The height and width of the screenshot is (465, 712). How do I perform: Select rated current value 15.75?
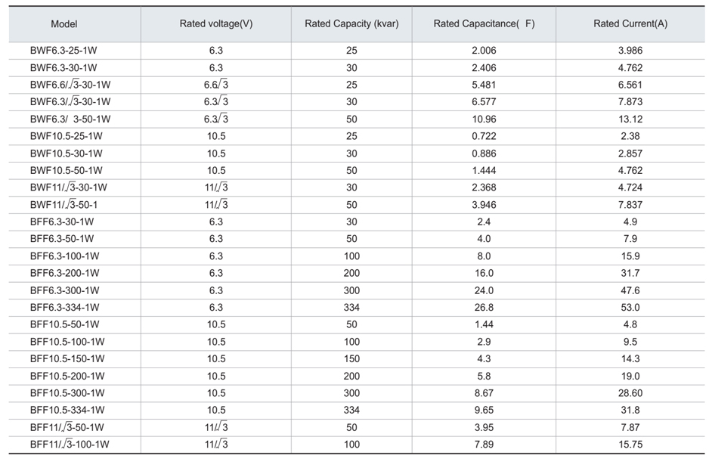click(x=630, y=444)
